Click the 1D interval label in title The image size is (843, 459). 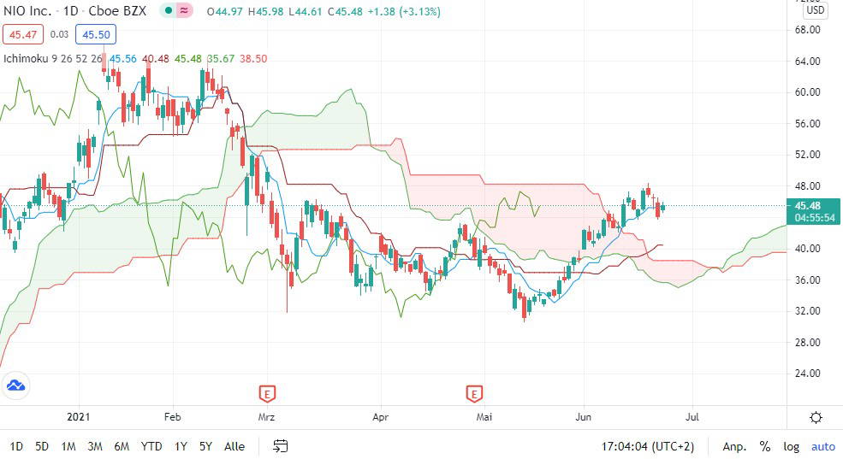coord(70,11)
